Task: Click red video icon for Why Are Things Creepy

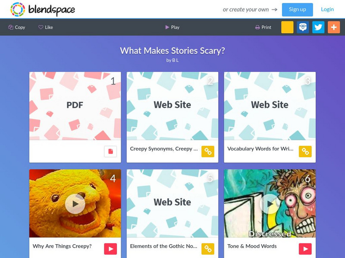Action: (110, 249)
